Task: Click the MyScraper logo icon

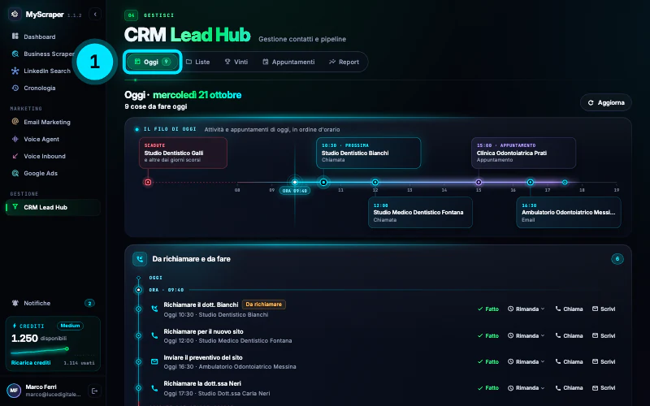Action: pyautogui.click(x=15, y=14)
